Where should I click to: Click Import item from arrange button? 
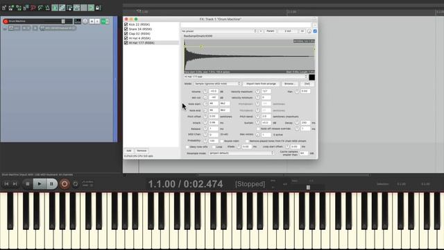[261, 83]
